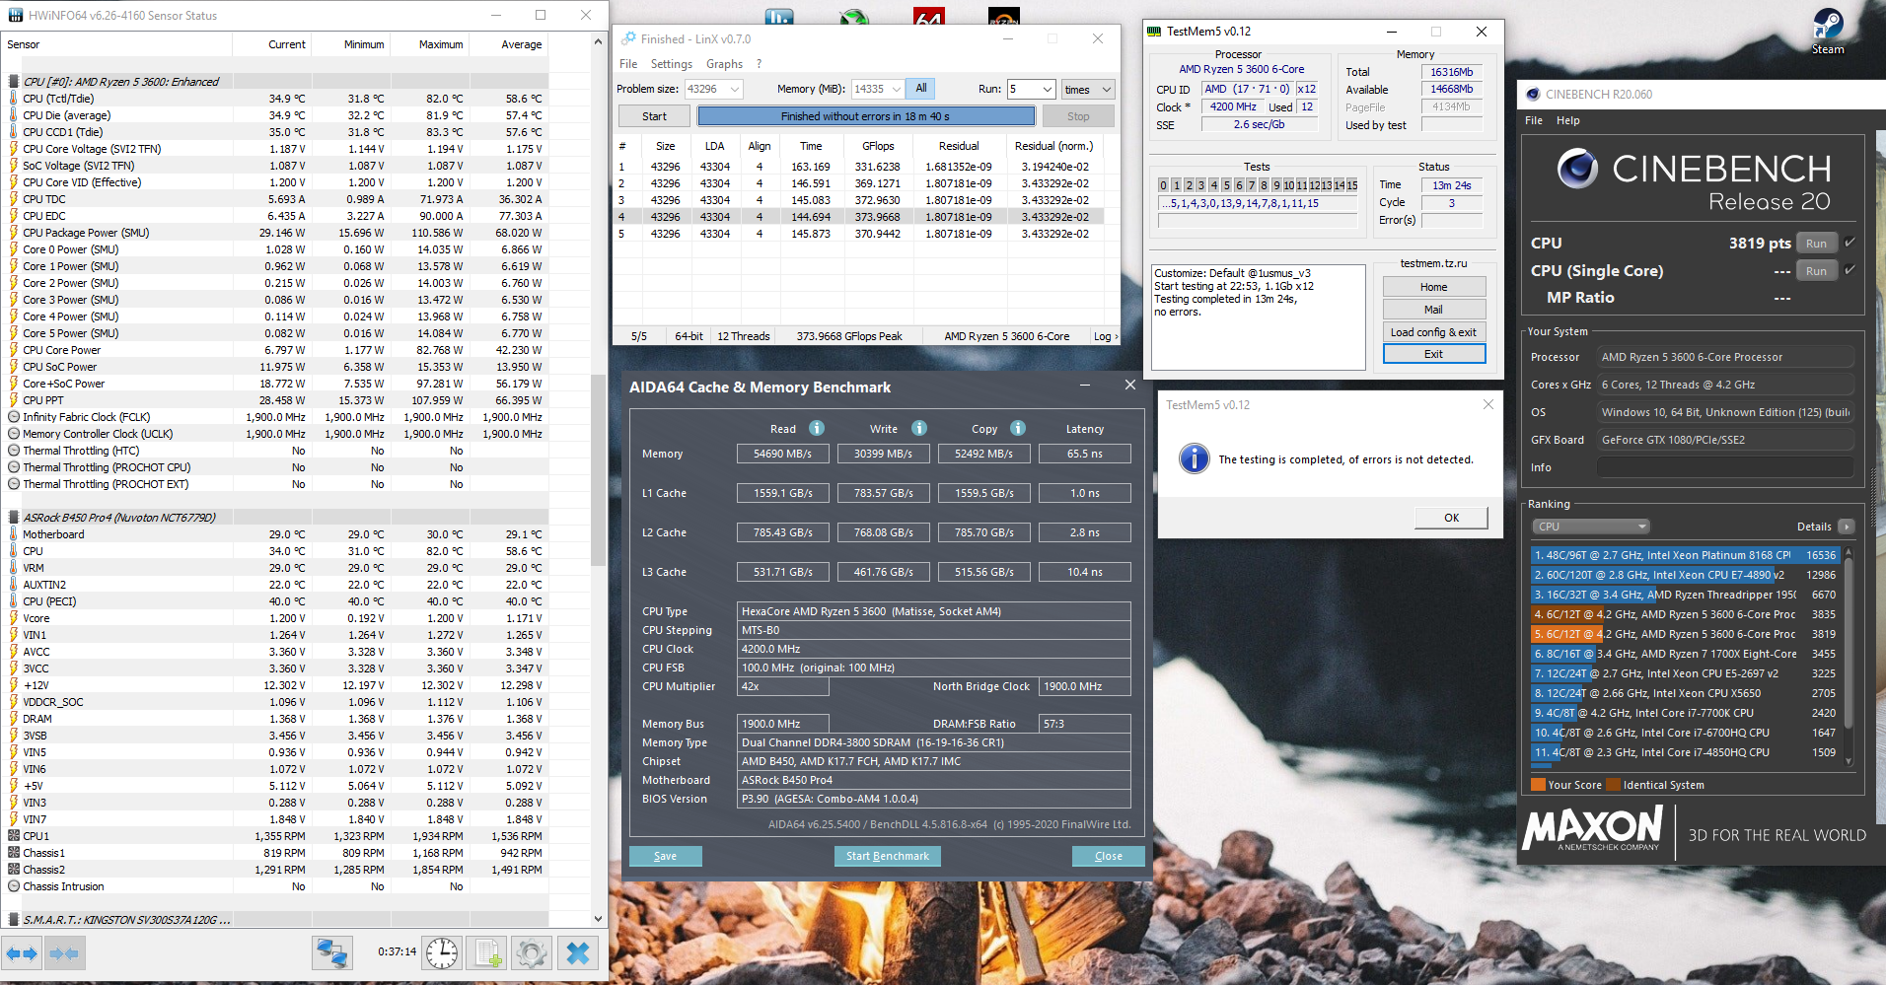The width and height of the screenshot is (1886, 985).
Task: Open LinX Log panel arrow
Action: coord(1106,336)
